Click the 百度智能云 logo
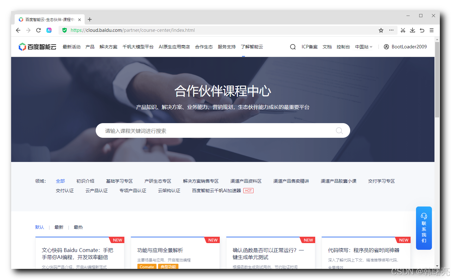The width and height of the screenshot is (451, 280). tap(38, 47)
